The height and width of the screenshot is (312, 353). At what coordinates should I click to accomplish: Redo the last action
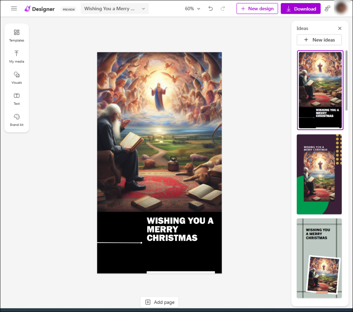223,9
